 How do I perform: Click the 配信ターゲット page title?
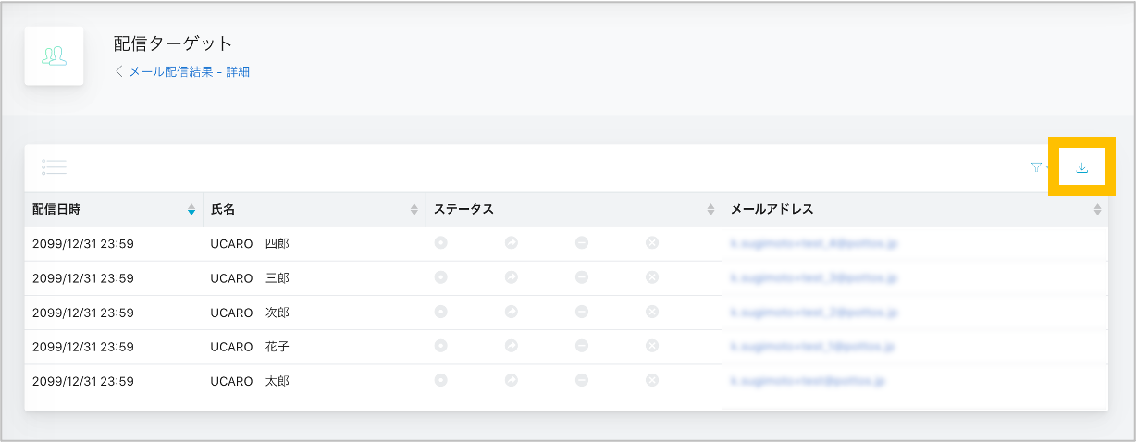(x=173, y=43)
